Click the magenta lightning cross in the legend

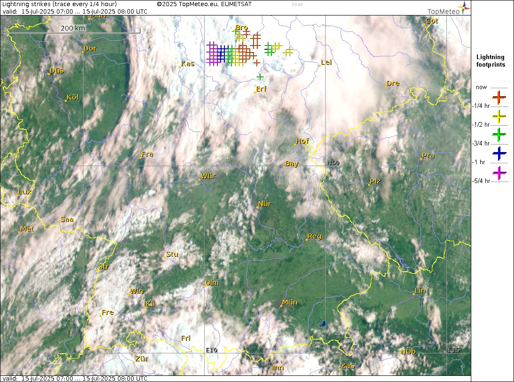499,173
